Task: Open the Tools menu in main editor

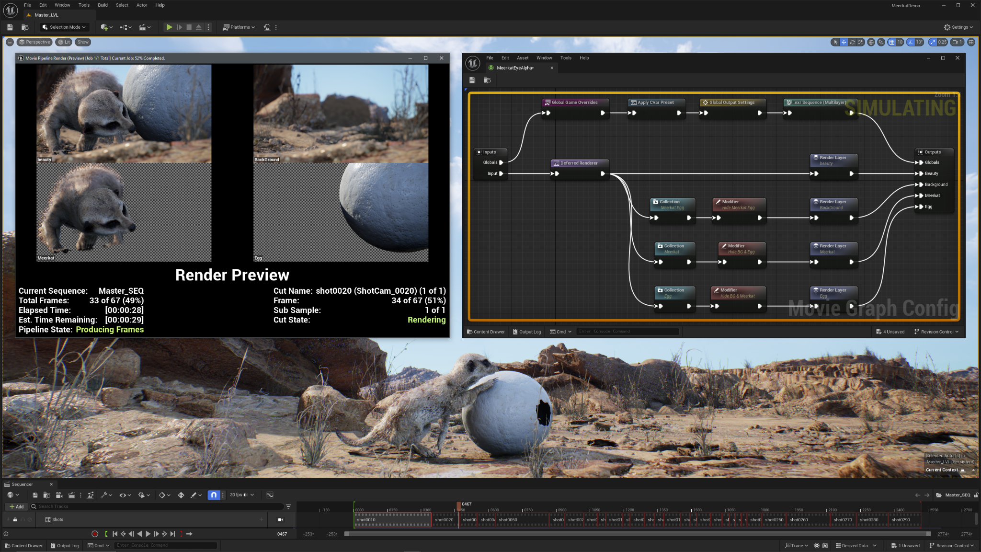Action: (84, 5)
